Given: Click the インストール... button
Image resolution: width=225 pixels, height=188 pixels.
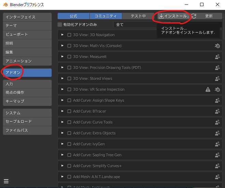Looking at the screenshot, I should click(x=174, y=16).
